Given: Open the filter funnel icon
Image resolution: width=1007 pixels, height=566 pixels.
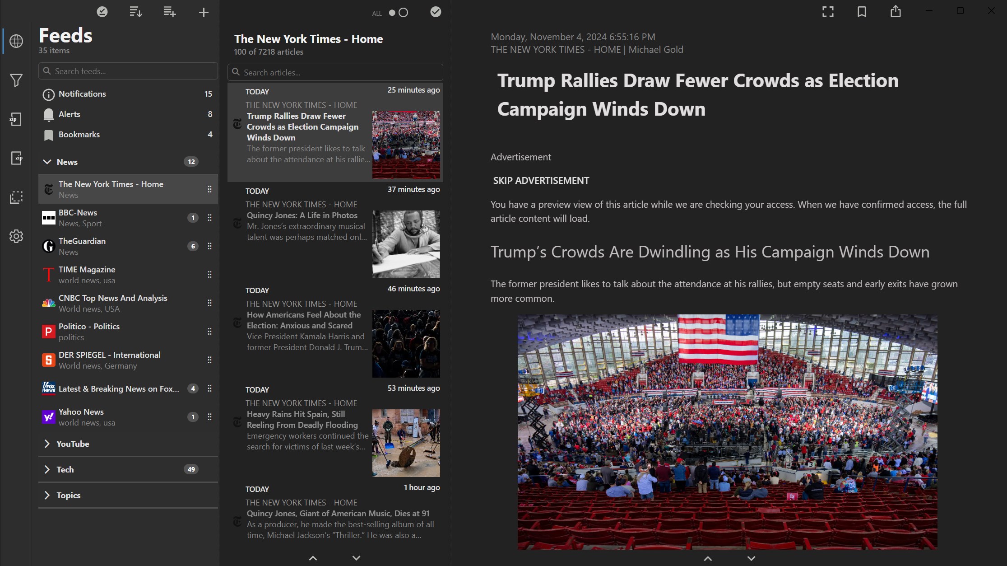Looking at the screenshot, I should pyautogui.click(x=16, y=80).
